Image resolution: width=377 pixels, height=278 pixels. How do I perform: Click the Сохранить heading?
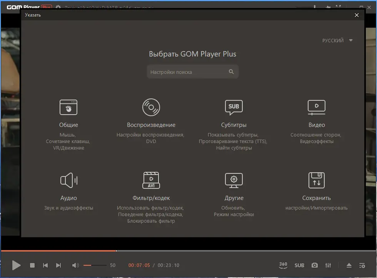[316, 198]
